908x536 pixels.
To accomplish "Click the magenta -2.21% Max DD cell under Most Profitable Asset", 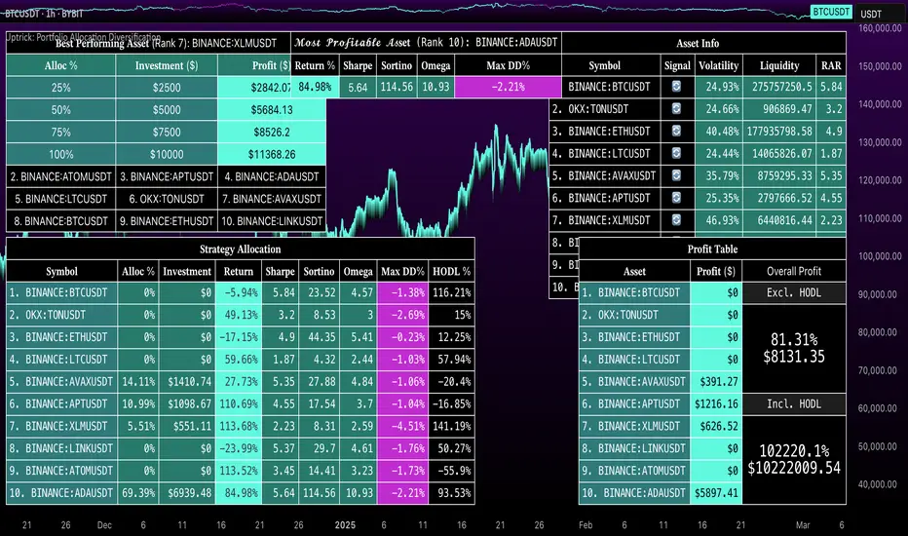I will tap(508, 87).
